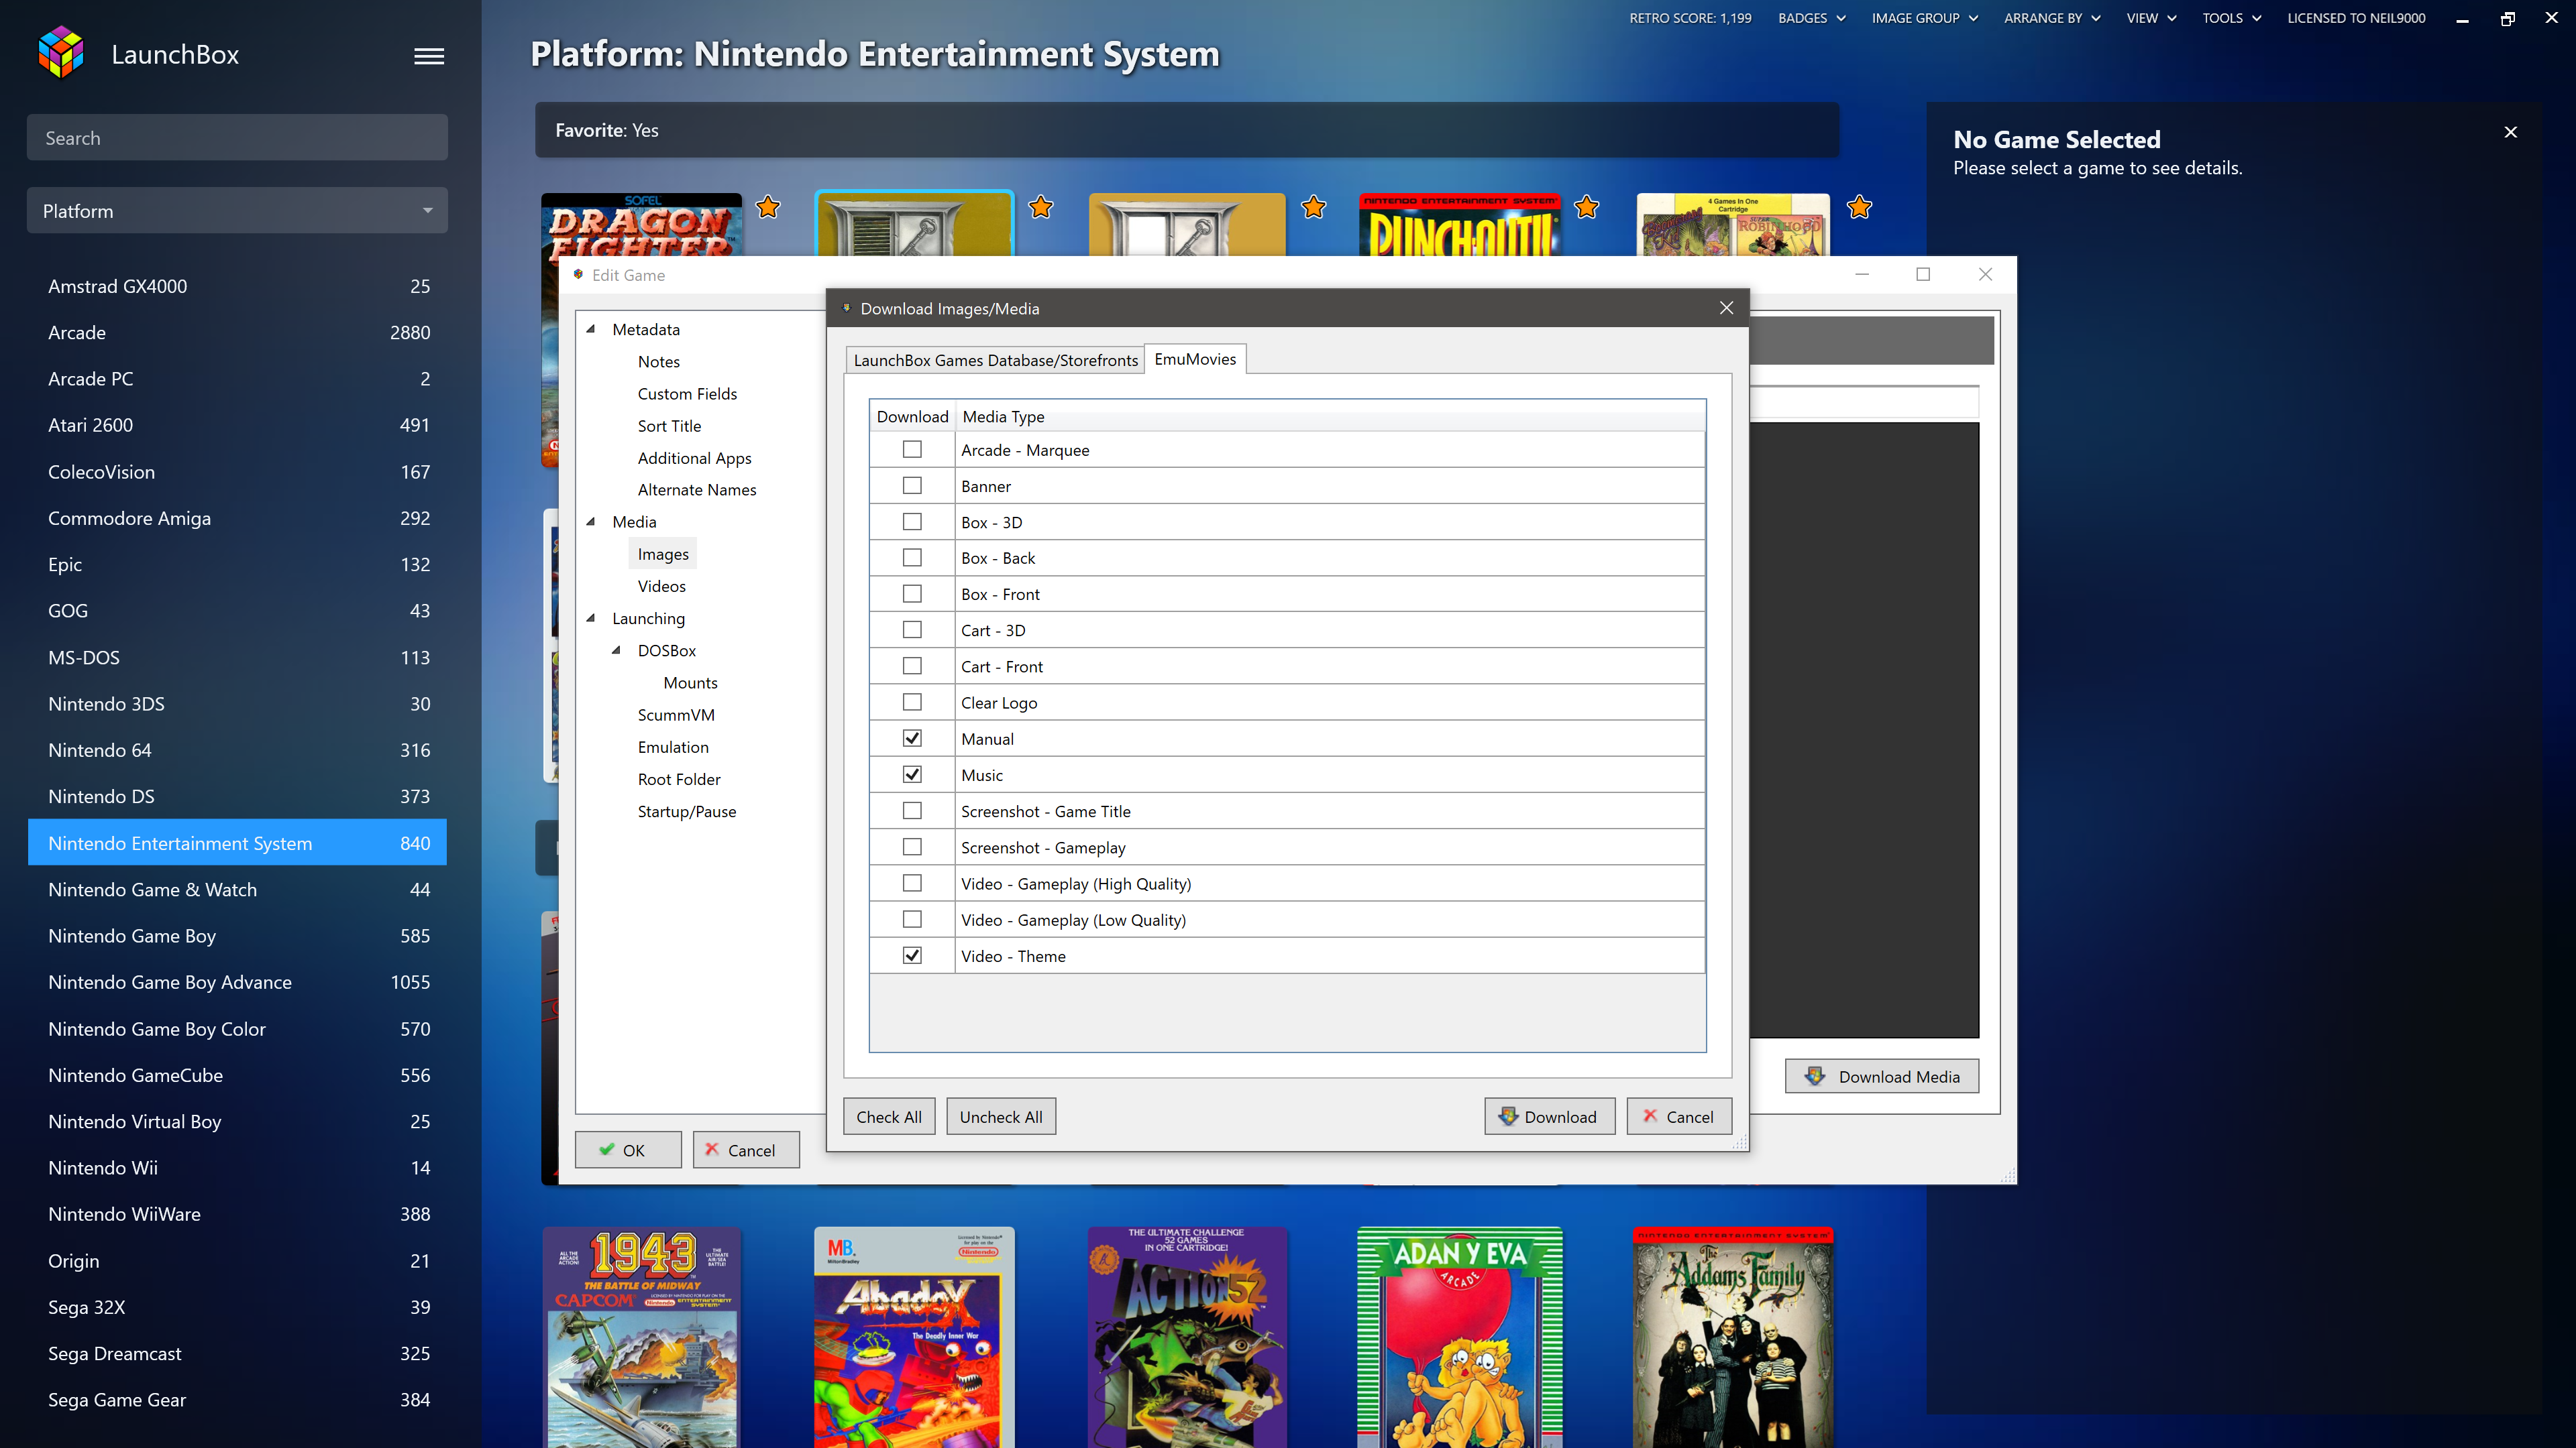Click OK in the Edit Game window

click(x=628, y=1150)
